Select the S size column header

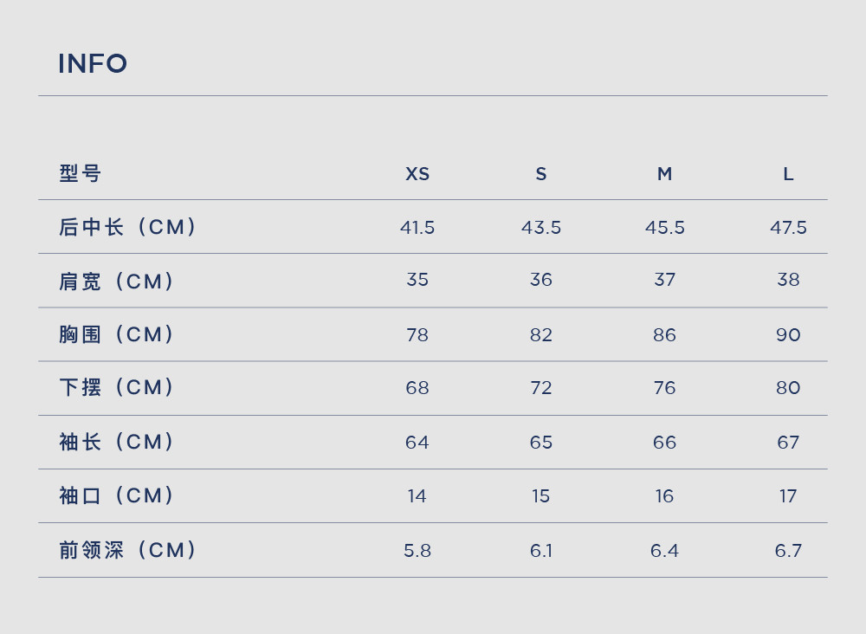[541, 174]
